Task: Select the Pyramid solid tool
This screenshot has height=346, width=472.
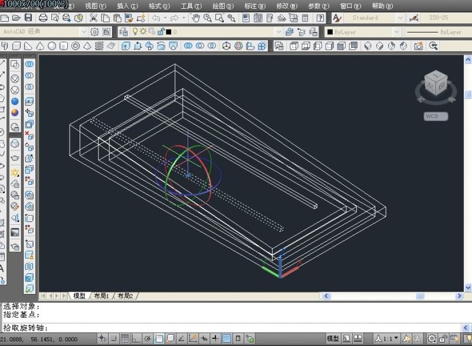Action: [x=87, y=46]
